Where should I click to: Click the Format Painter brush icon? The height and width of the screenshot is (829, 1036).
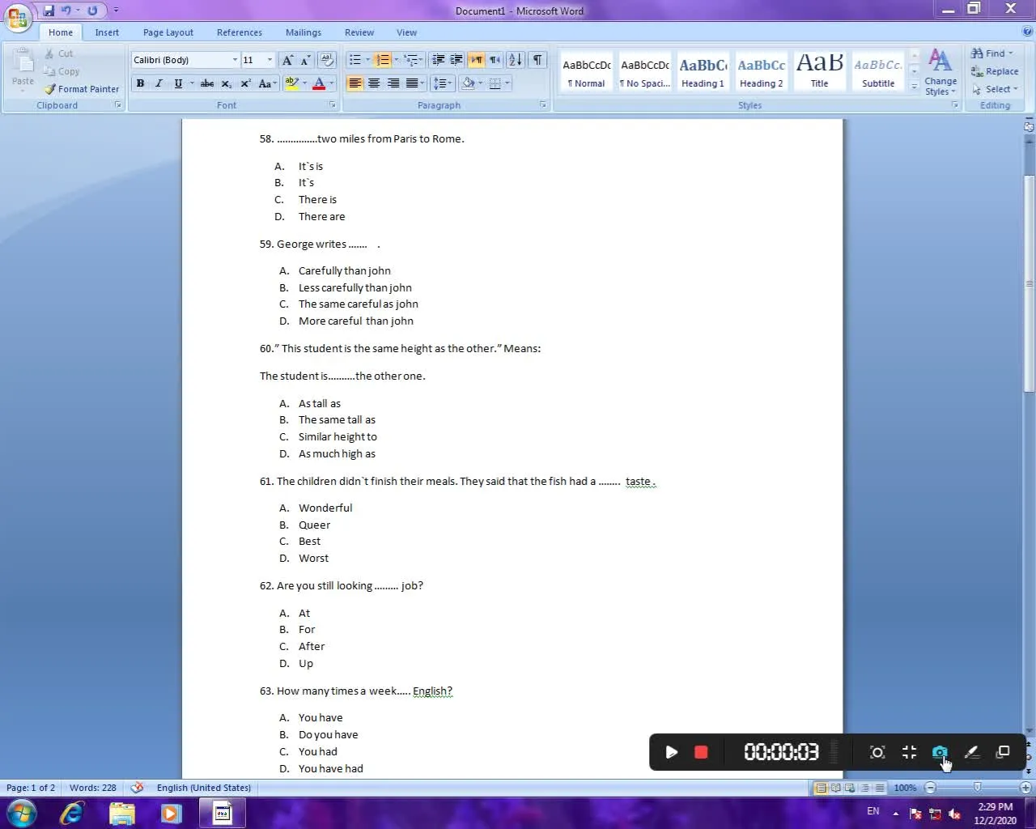50,89
